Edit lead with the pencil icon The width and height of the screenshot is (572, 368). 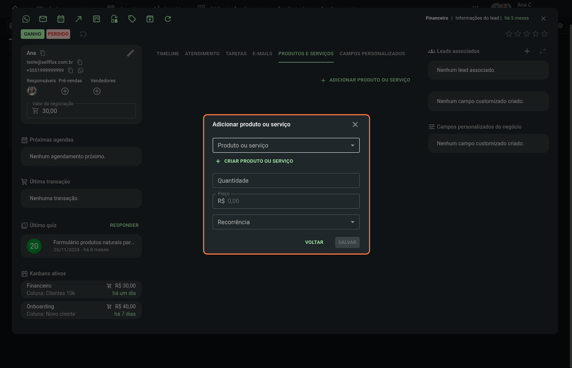[131, 53]
